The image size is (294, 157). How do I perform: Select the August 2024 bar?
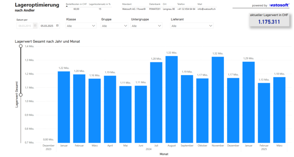172,99
